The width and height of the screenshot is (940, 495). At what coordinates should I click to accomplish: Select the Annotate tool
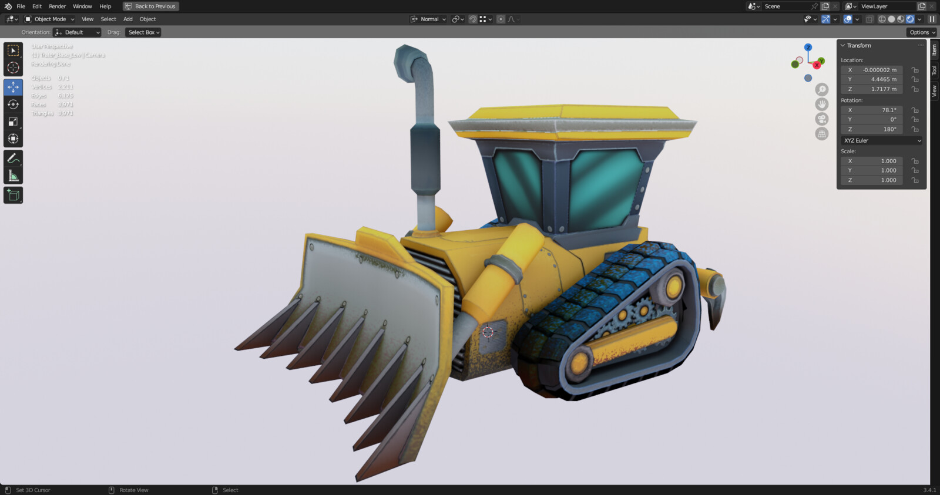pyautogui.click(x=13, y=159)
